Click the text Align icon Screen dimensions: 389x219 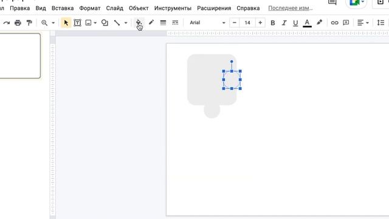point(360,23)
